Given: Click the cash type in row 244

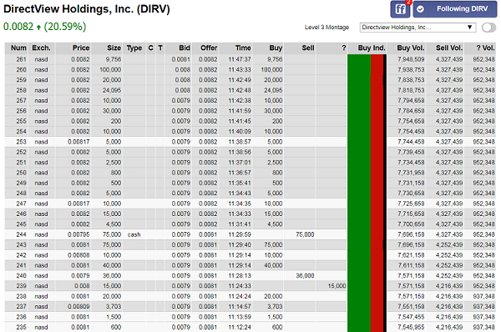Looking at the screenshot, I should (134, 234).
